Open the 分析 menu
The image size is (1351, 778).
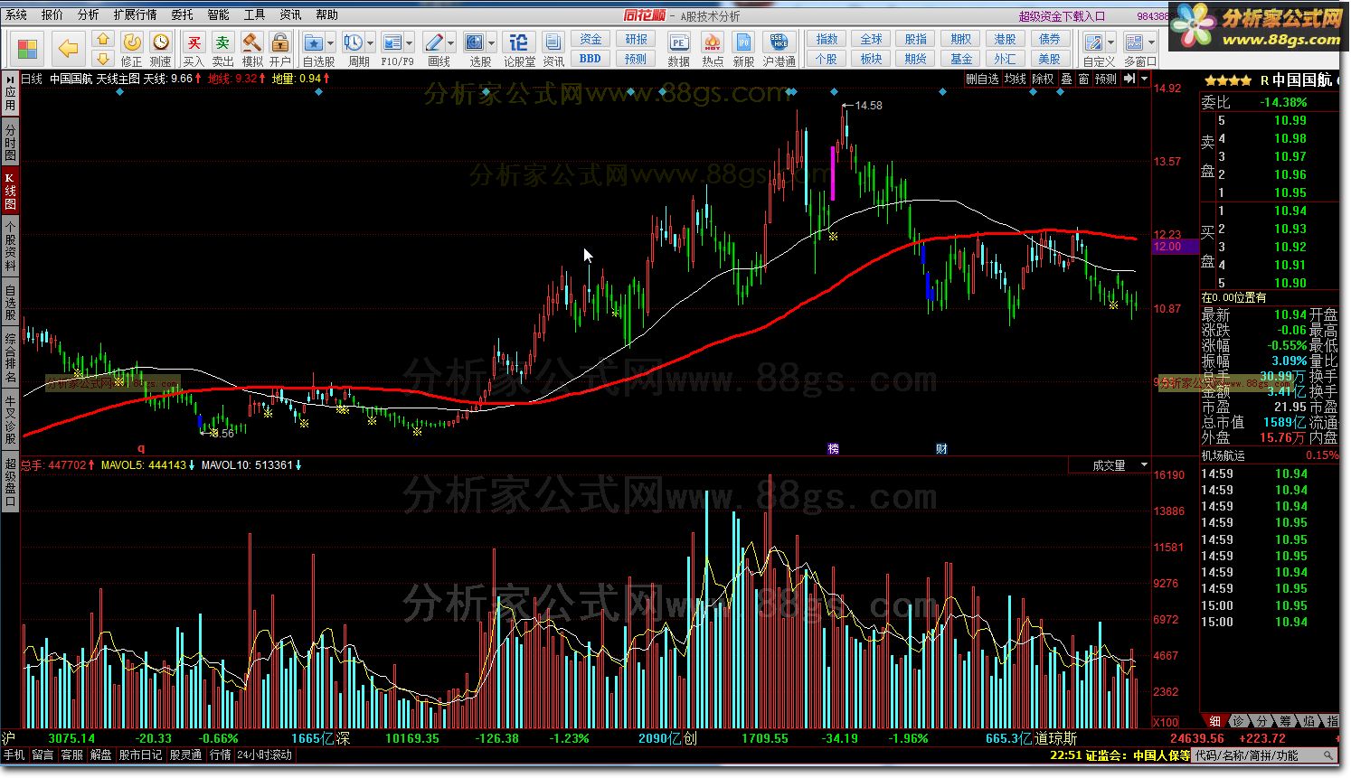pyautogui.click(x=89, y=15)
